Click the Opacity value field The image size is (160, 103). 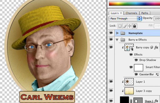[x=157, y=18]
